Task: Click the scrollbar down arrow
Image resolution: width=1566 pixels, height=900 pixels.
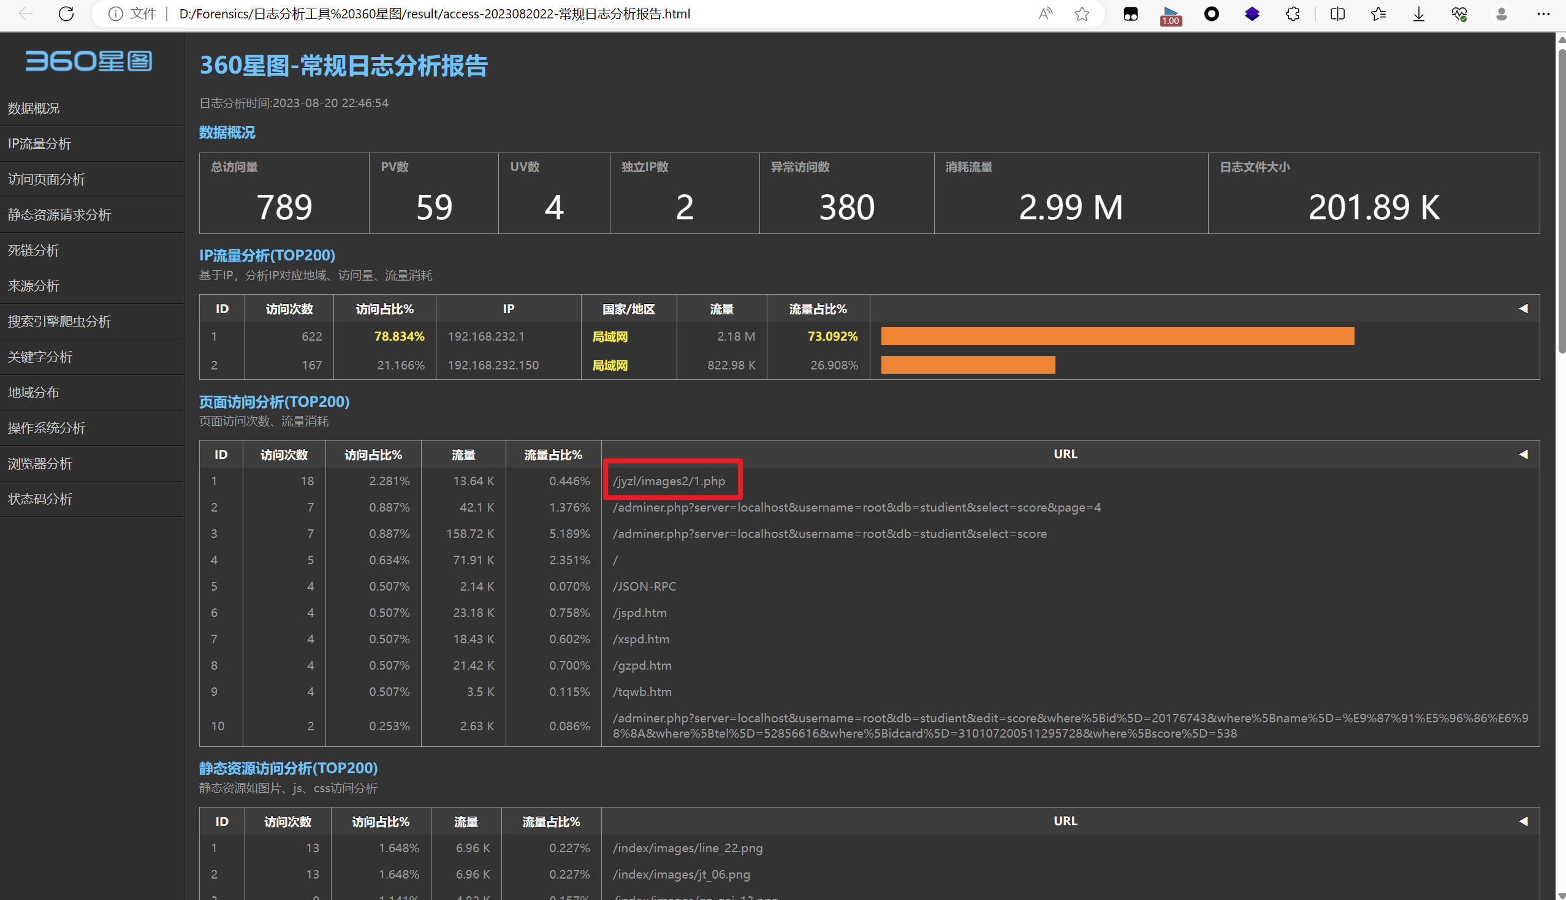Action: pos(1561,895)
